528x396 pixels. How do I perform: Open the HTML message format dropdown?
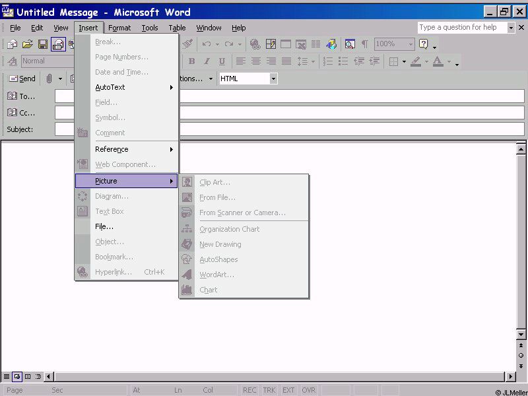(273, 79)
